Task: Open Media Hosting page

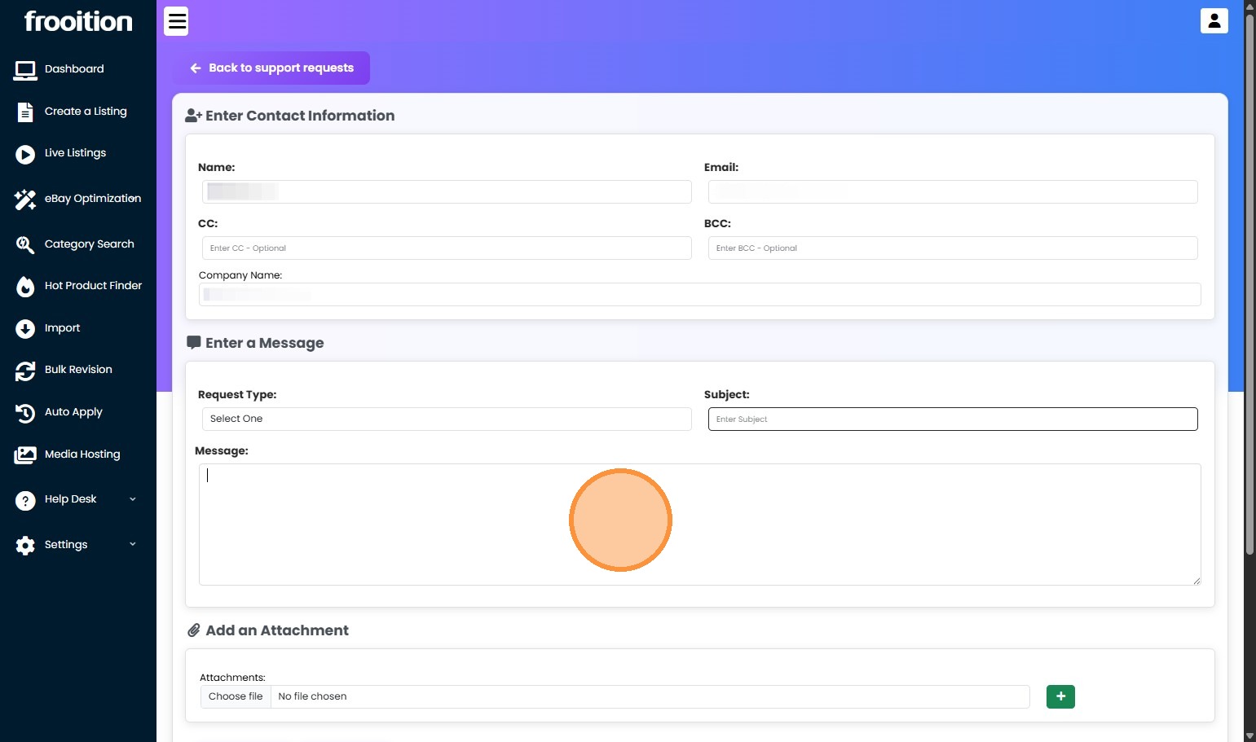Action: [x=82, y=454]
